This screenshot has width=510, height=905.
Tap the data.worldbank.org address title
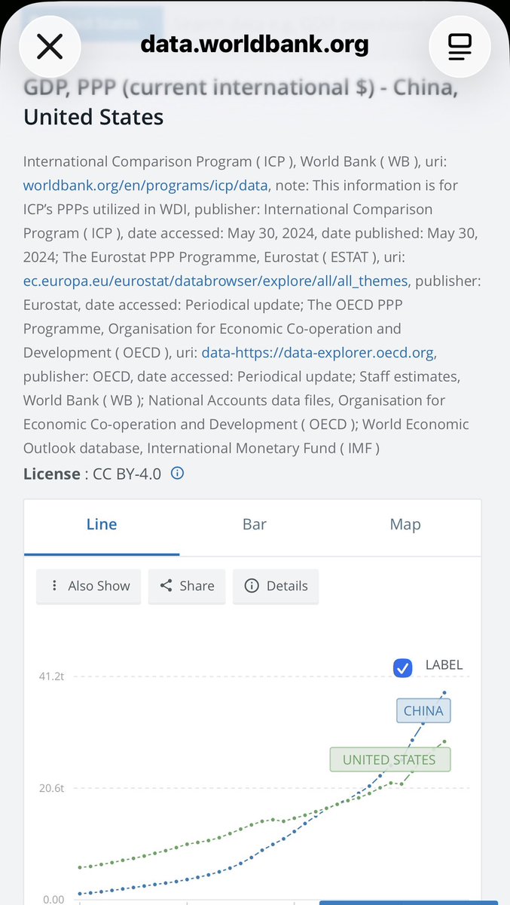(x=255, y=45)
